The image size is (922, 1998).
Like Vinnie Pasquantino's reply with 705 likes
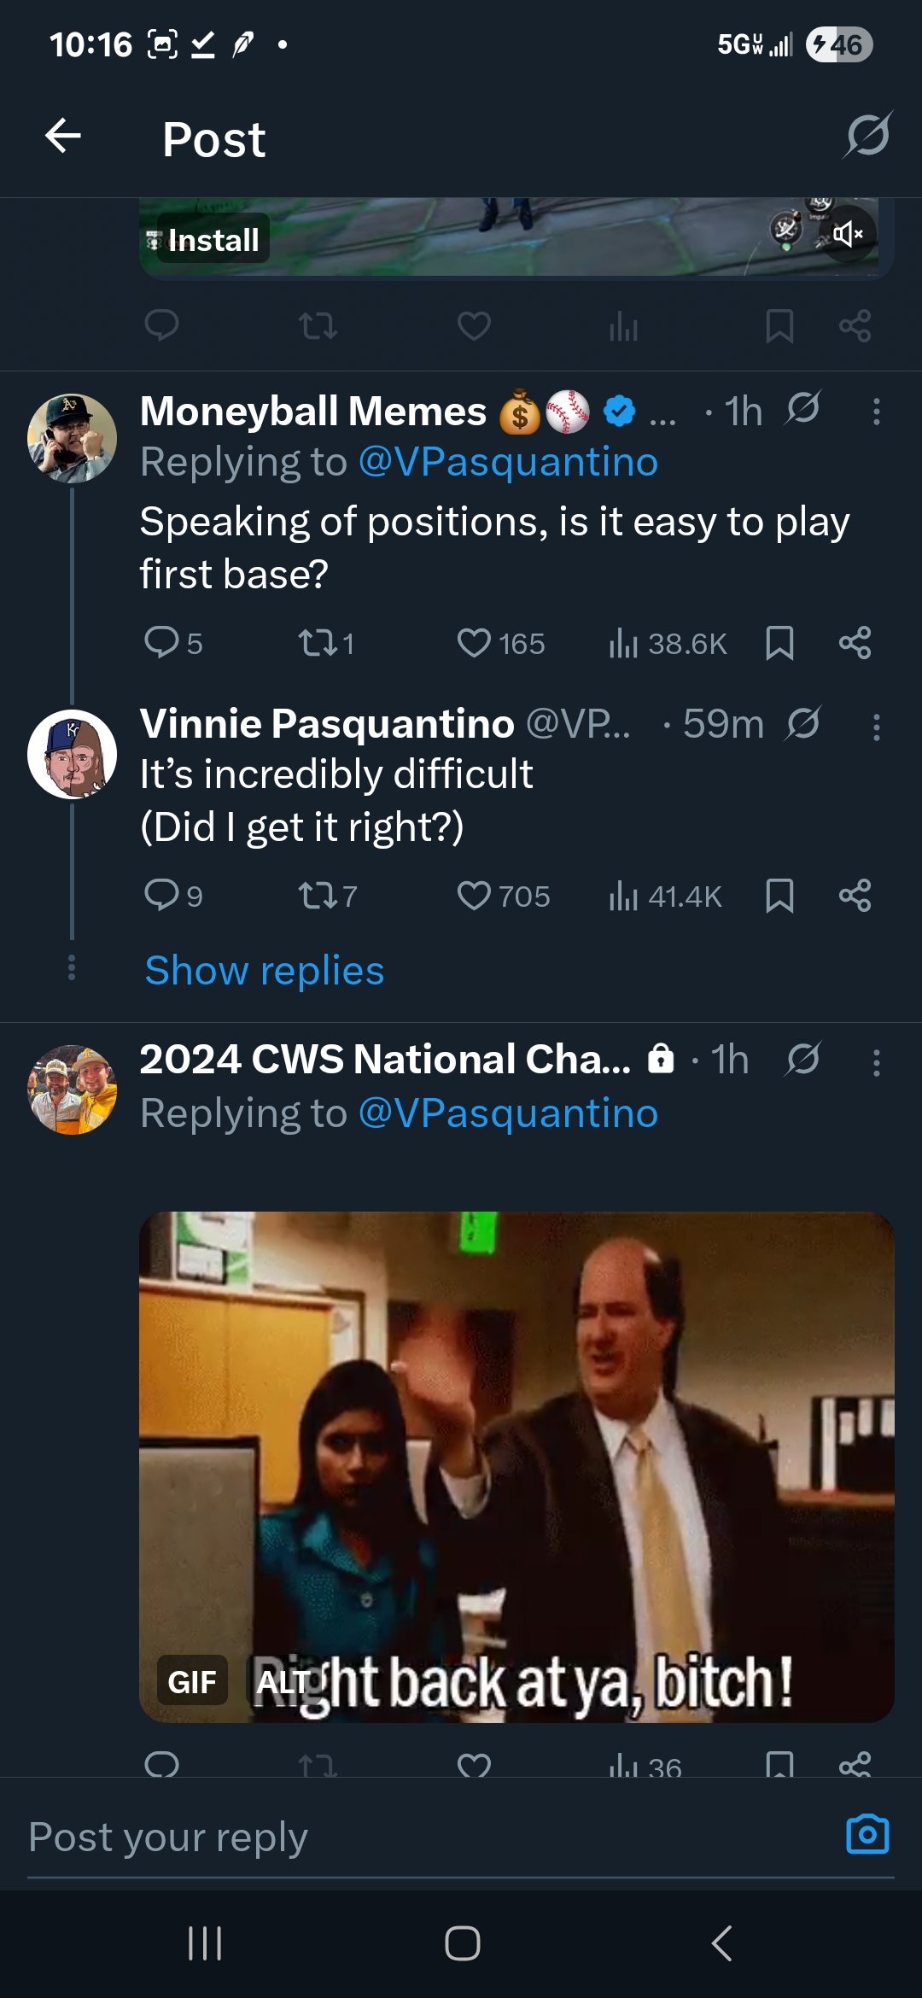tap(474, 896)
